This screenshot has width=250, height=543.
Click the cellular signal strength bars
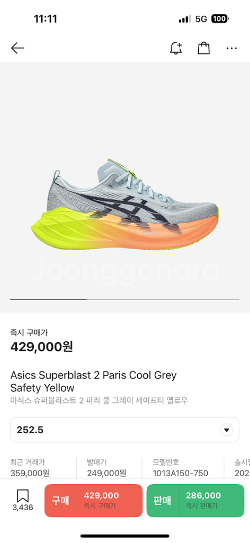185,19
